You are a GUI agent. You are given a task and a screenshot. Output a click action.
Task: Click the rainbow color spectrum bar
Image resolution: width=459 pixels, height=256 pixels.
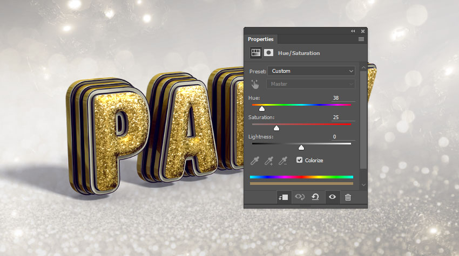click(x=301, y=177)
